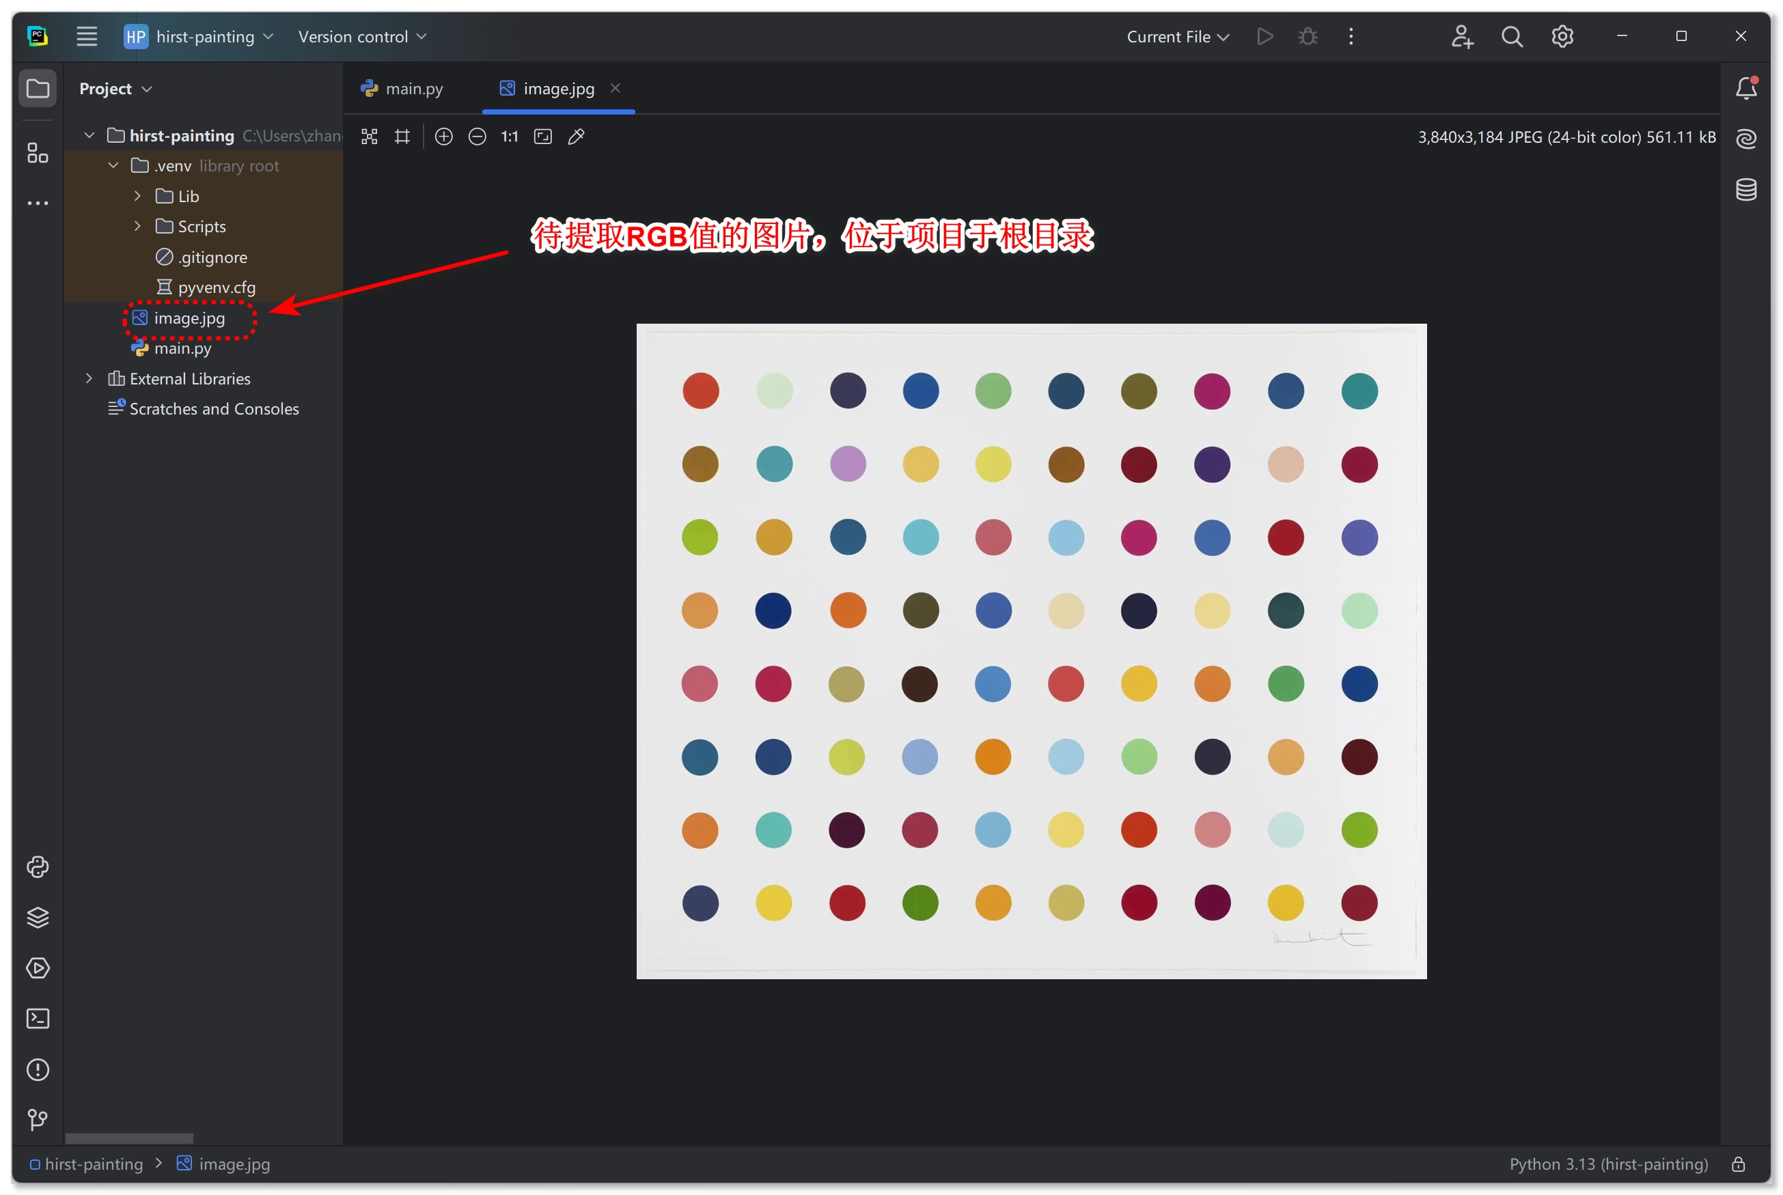Toggle chessboard transparency in image toolbar

point(369,137)
